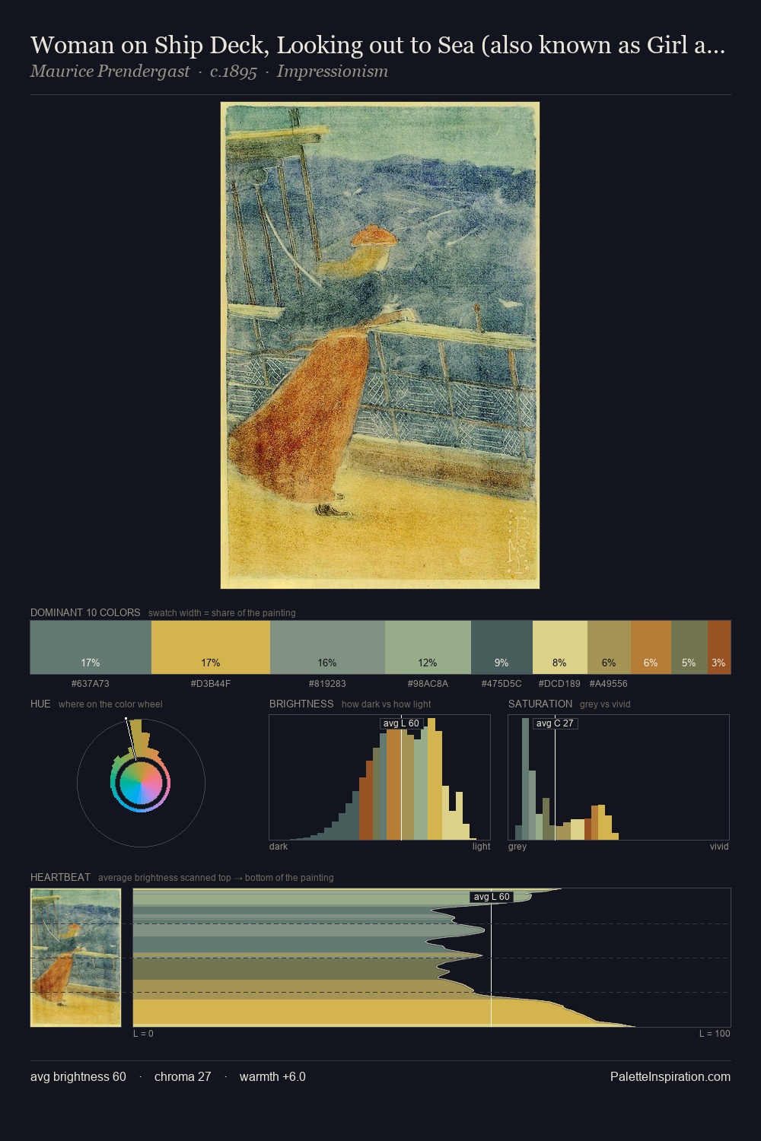Click the orange 6% swatch
This screenshot has height=1141, width=761.
click(651, 647)
